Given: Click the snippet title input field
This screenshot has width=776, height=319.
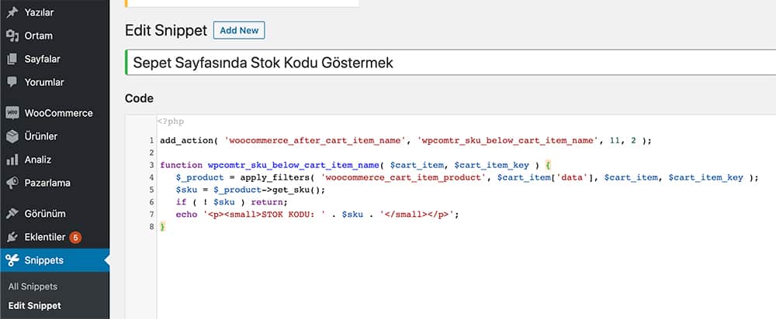Looking at the screenshot, I should click(x=450, y=63).
